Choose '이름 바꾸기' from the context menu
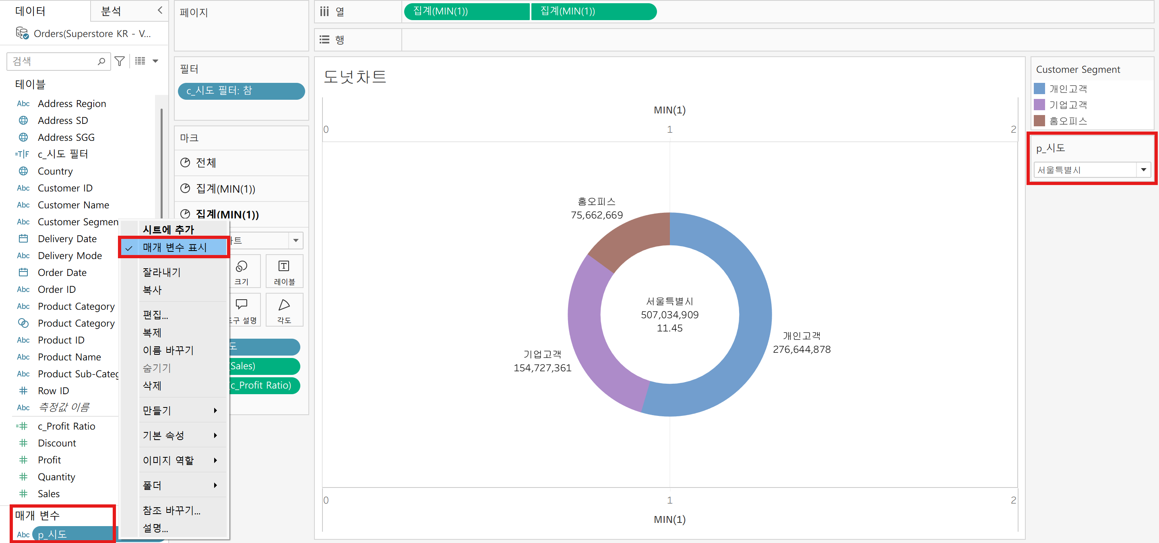1159x543 pixels. [x=168, y=350]
